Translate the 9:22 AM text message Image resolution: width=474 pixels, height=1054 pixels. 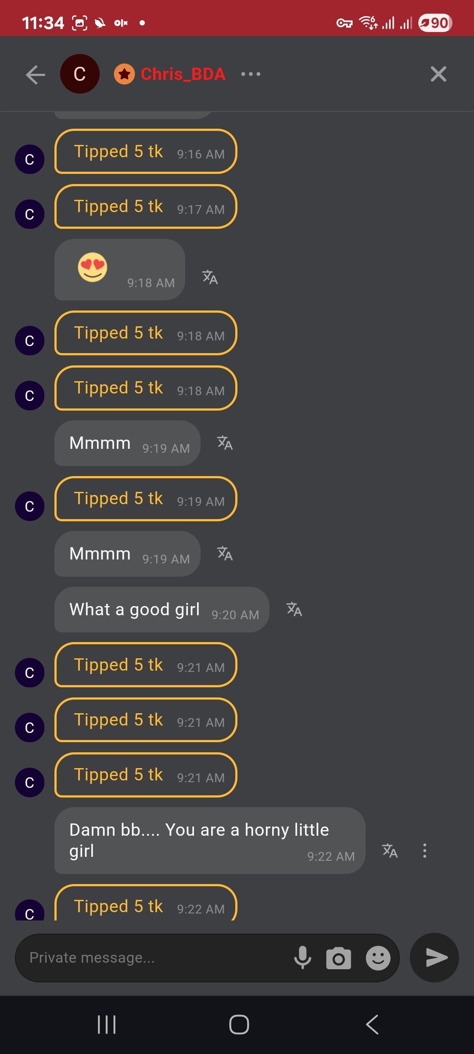point(390,851)
